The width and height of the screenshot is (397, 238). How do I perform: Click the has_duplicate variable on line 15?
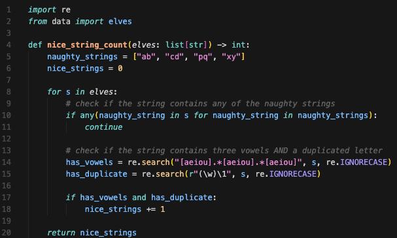point(96,174)
